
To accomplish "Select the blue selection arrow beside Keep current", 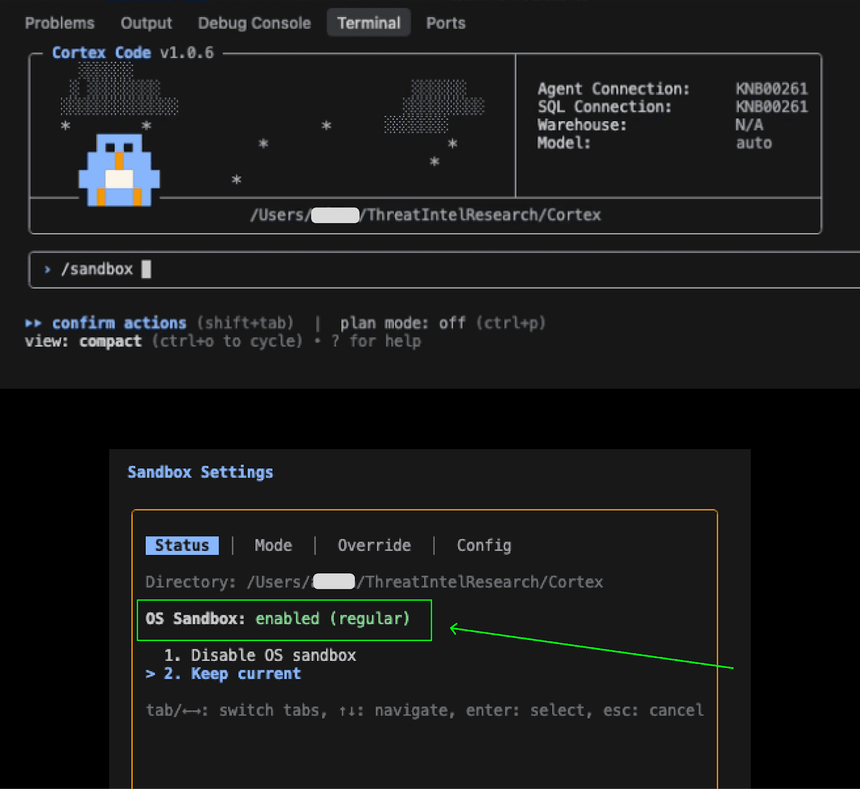I will click(x=149, y=673).
